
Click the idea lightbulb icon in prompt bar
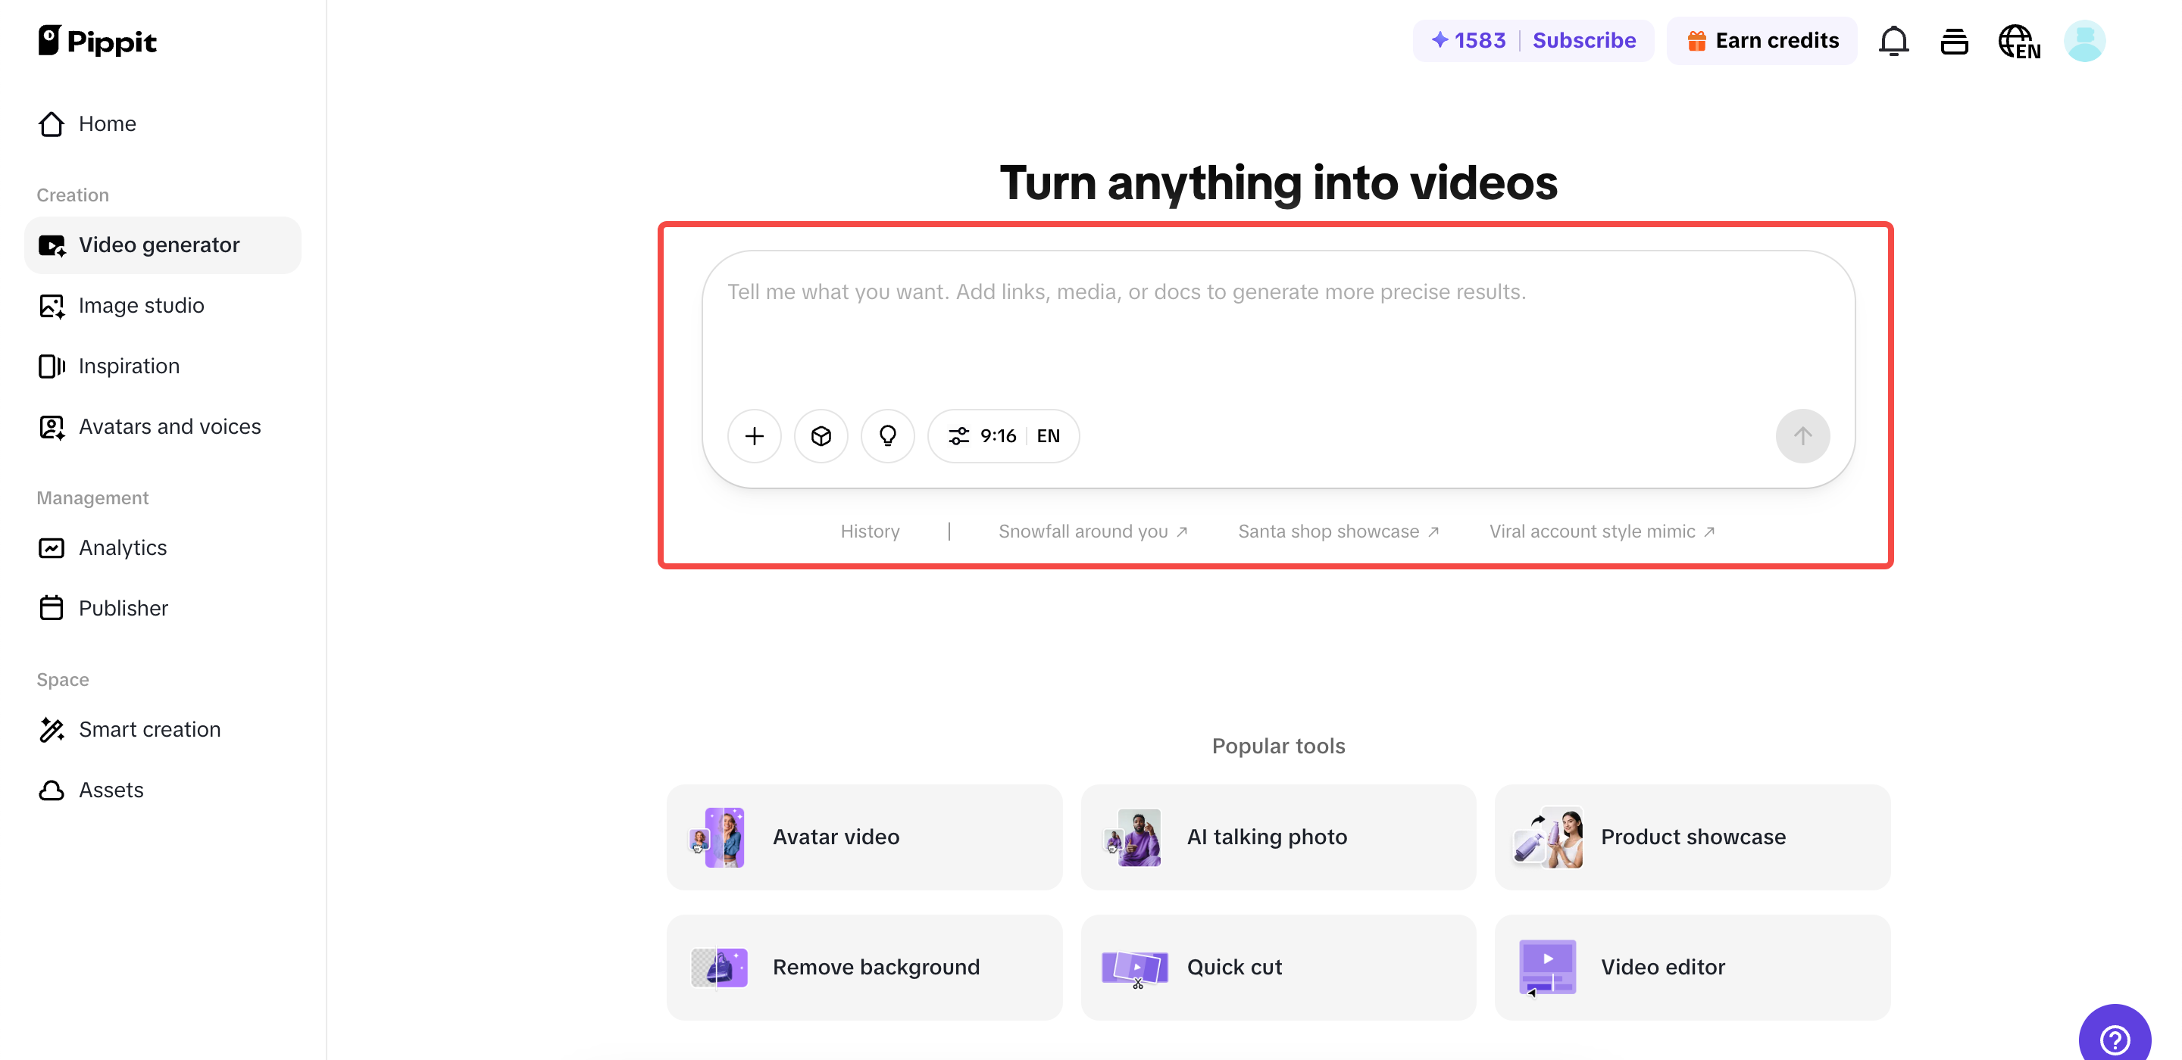(887, 435)
